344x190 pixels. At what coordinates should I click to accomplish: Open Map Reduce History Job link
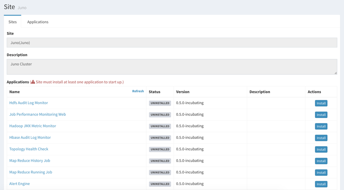30,161
